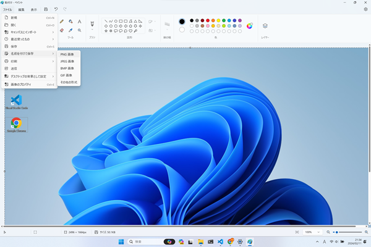Select 画像のプロパティ menu entry
Viewport: 371px width, 247px height.
(28, 84)
